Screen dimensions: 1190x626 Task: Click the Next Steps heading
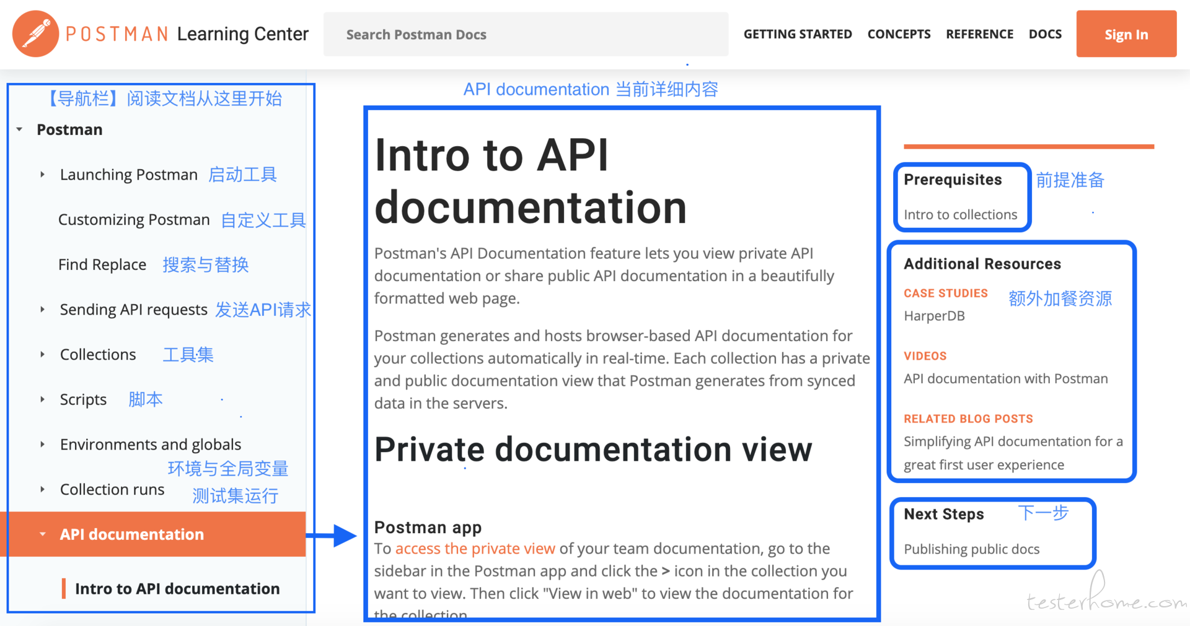(943, 514)
